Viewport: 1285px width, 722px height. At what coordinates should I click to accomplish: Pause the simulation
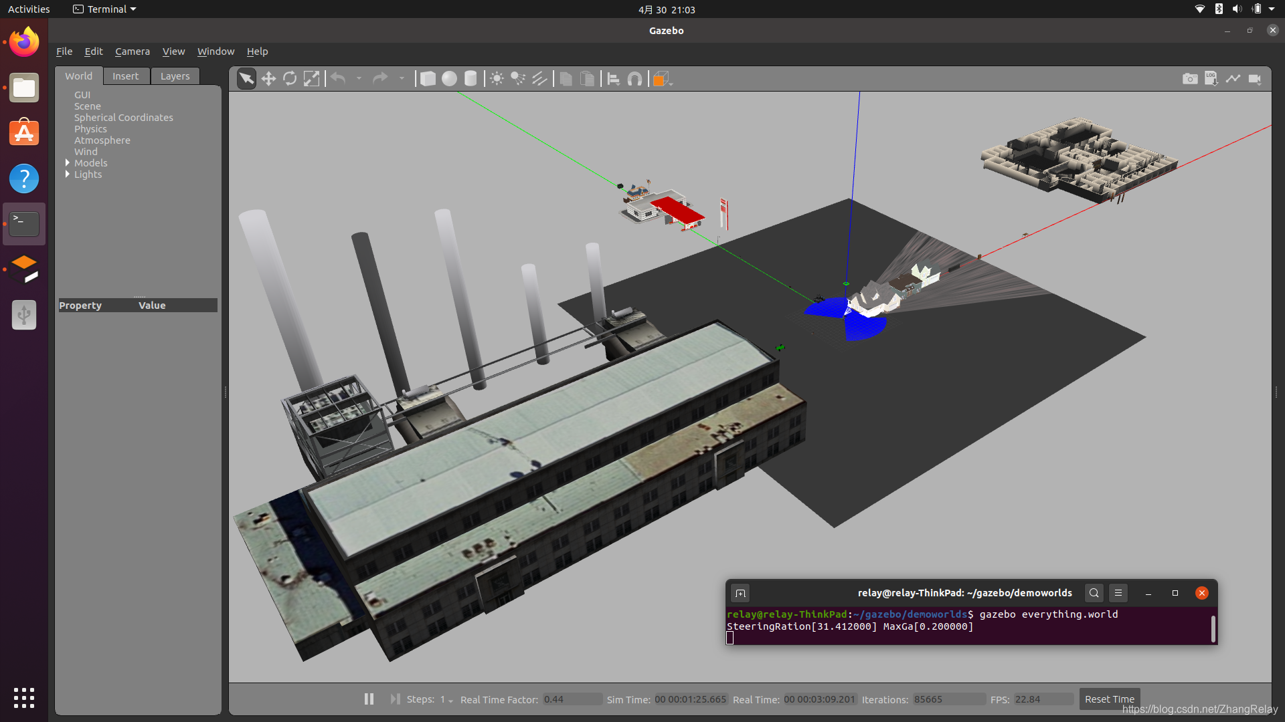tap(369, 699)
